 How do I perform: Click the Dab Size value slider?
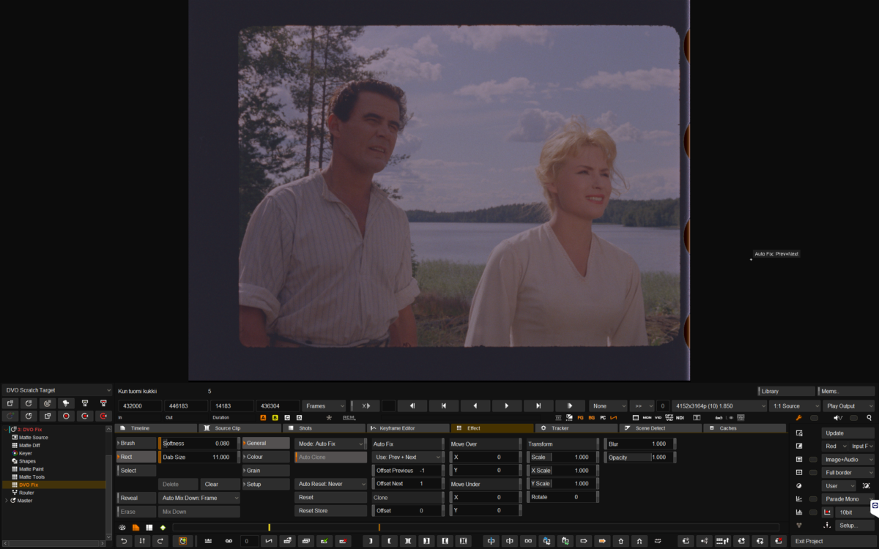click(x=199, y=457)
